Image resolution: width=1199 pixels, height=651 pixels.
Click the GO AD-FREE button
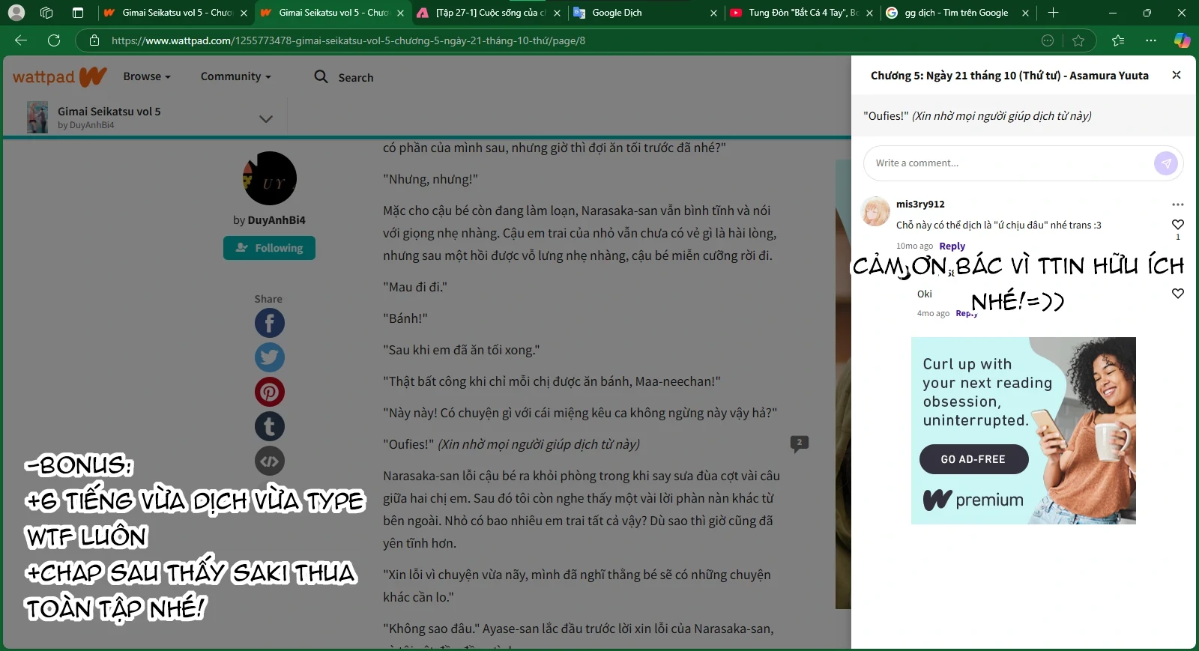[x=973, y=459]
